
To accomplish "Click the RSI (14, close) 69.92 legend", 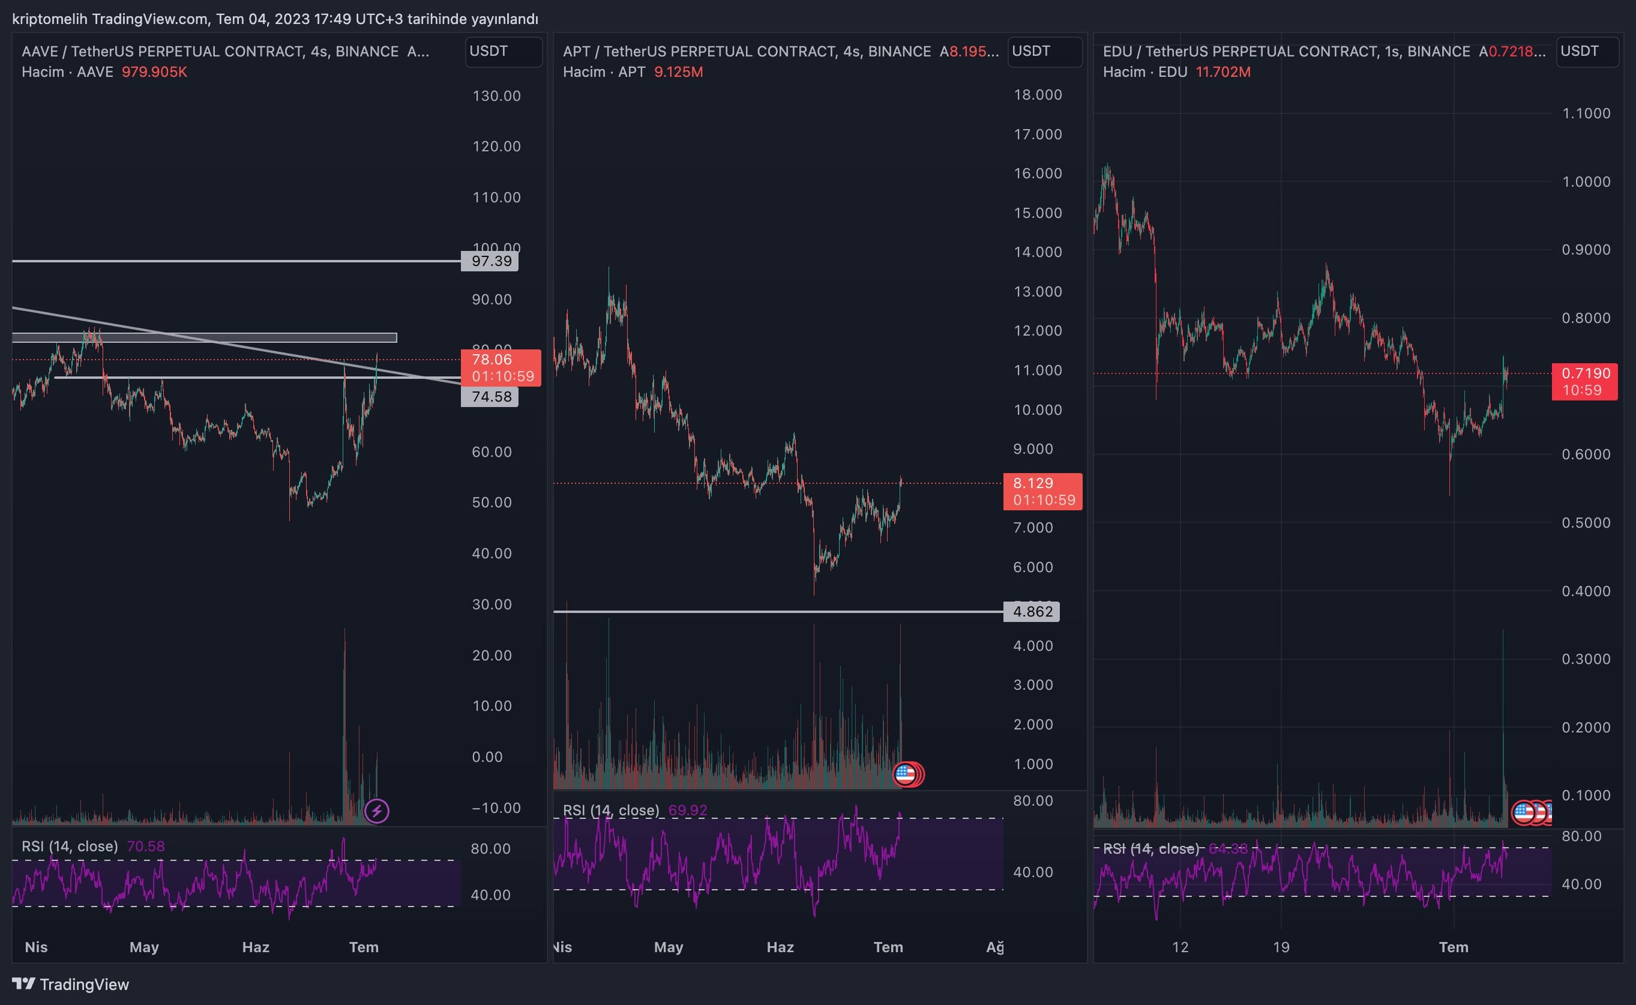I will pos(635,810).
